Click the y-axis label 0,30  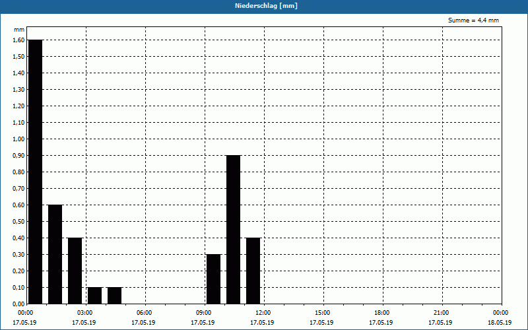click(x=19, y=254)
